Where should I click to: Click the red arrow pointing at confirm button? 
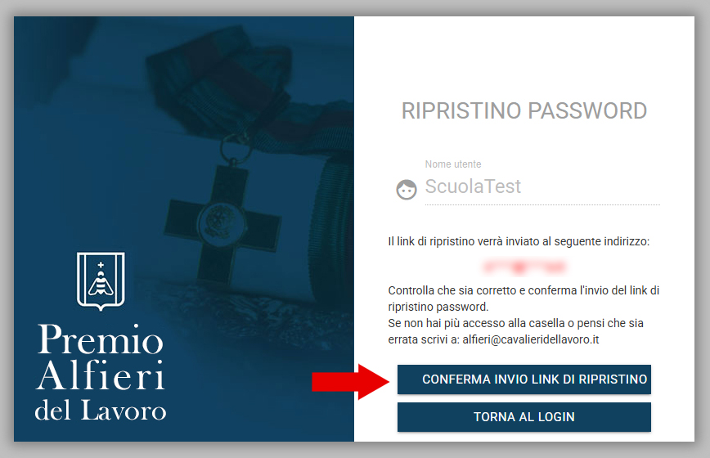pos(350,382)
